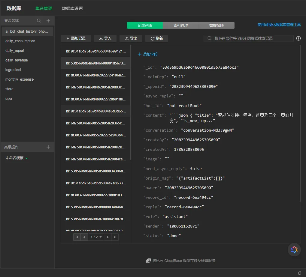This screenshot has height=277, width=306.
Task: Select record df30f3766a69d4b902272db91de
Action: click(x=95, y=99)
